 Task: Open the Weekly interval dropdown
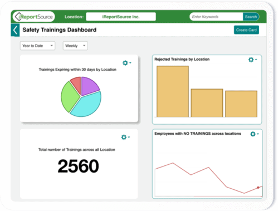click(75, 46)
